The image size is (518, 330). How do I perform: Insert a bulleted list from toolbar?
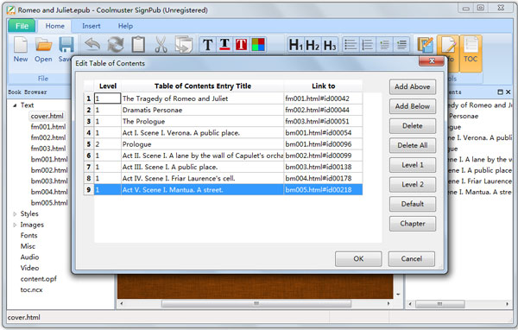click(x=351, y=45)
